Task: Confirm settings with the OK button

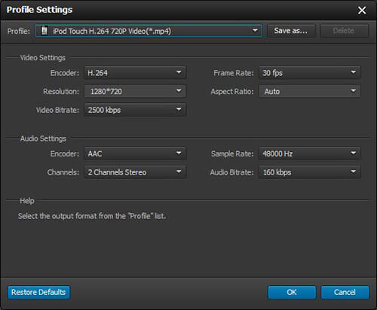Action: (x=292, y=292)
